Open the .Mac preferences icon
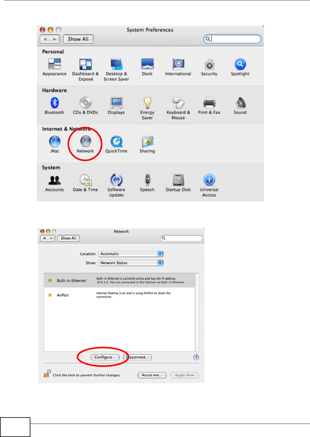 [x=55, y=144]
